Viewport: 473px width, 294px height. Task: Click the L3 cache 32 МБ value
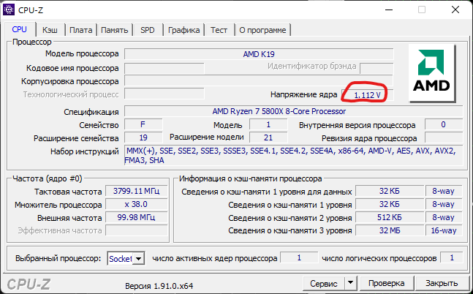click(x=390, y=230)
